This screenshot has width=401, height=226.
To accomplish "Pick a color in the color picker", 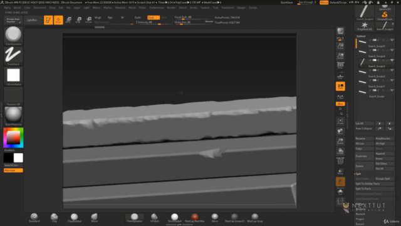I will pos(13,137).
